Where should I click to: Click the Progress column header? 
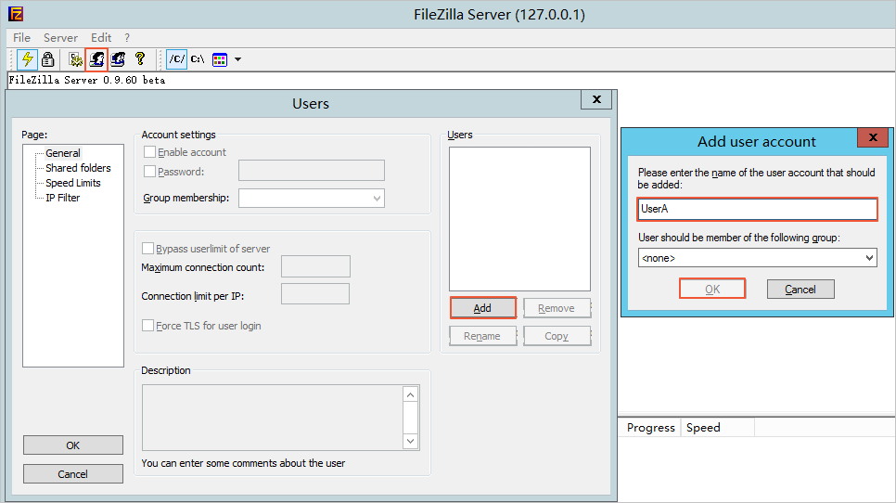click(x=650, y=428)
